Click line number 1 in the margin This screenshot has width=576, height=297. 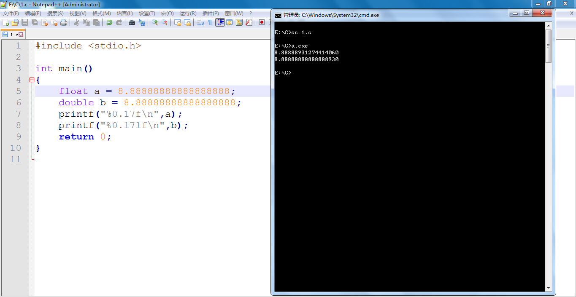pyautogui.click(x=18, y=45)
